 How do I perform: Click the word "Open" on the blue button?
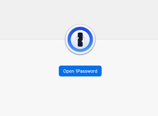[69, 71]
